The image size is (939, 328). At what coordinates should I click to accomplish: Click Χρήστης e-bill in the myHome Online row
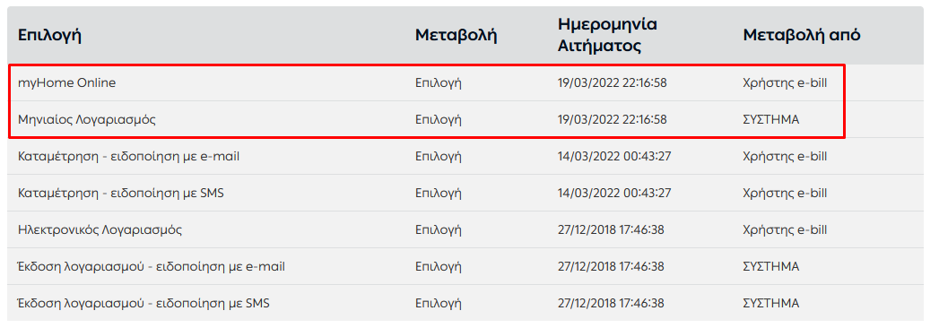pos(785,83)
